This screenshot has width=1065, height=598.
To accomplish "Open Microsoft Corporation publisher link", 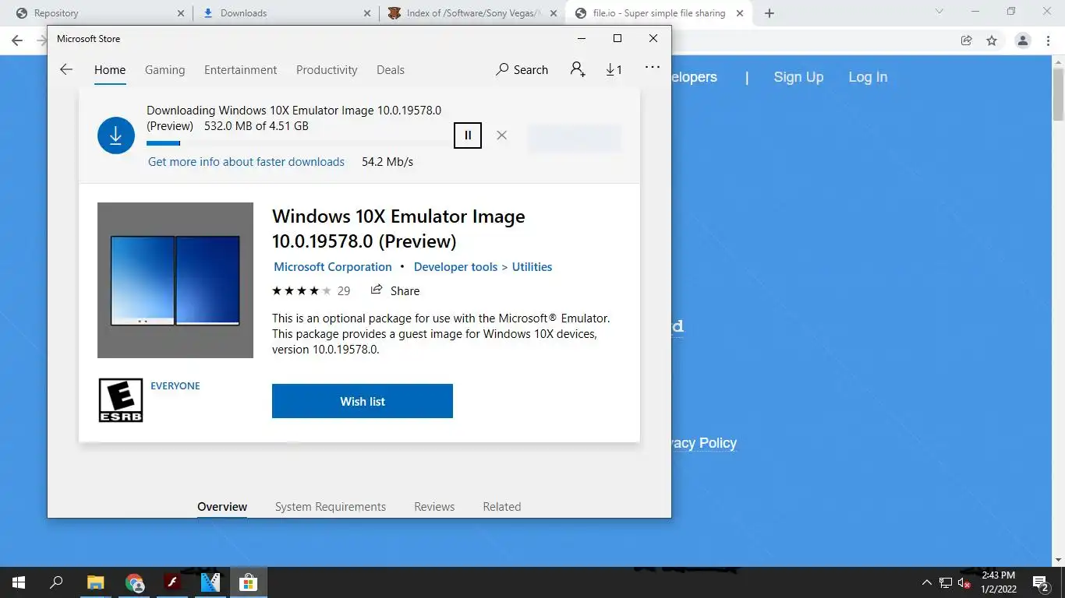I will (x=333, y=266).
